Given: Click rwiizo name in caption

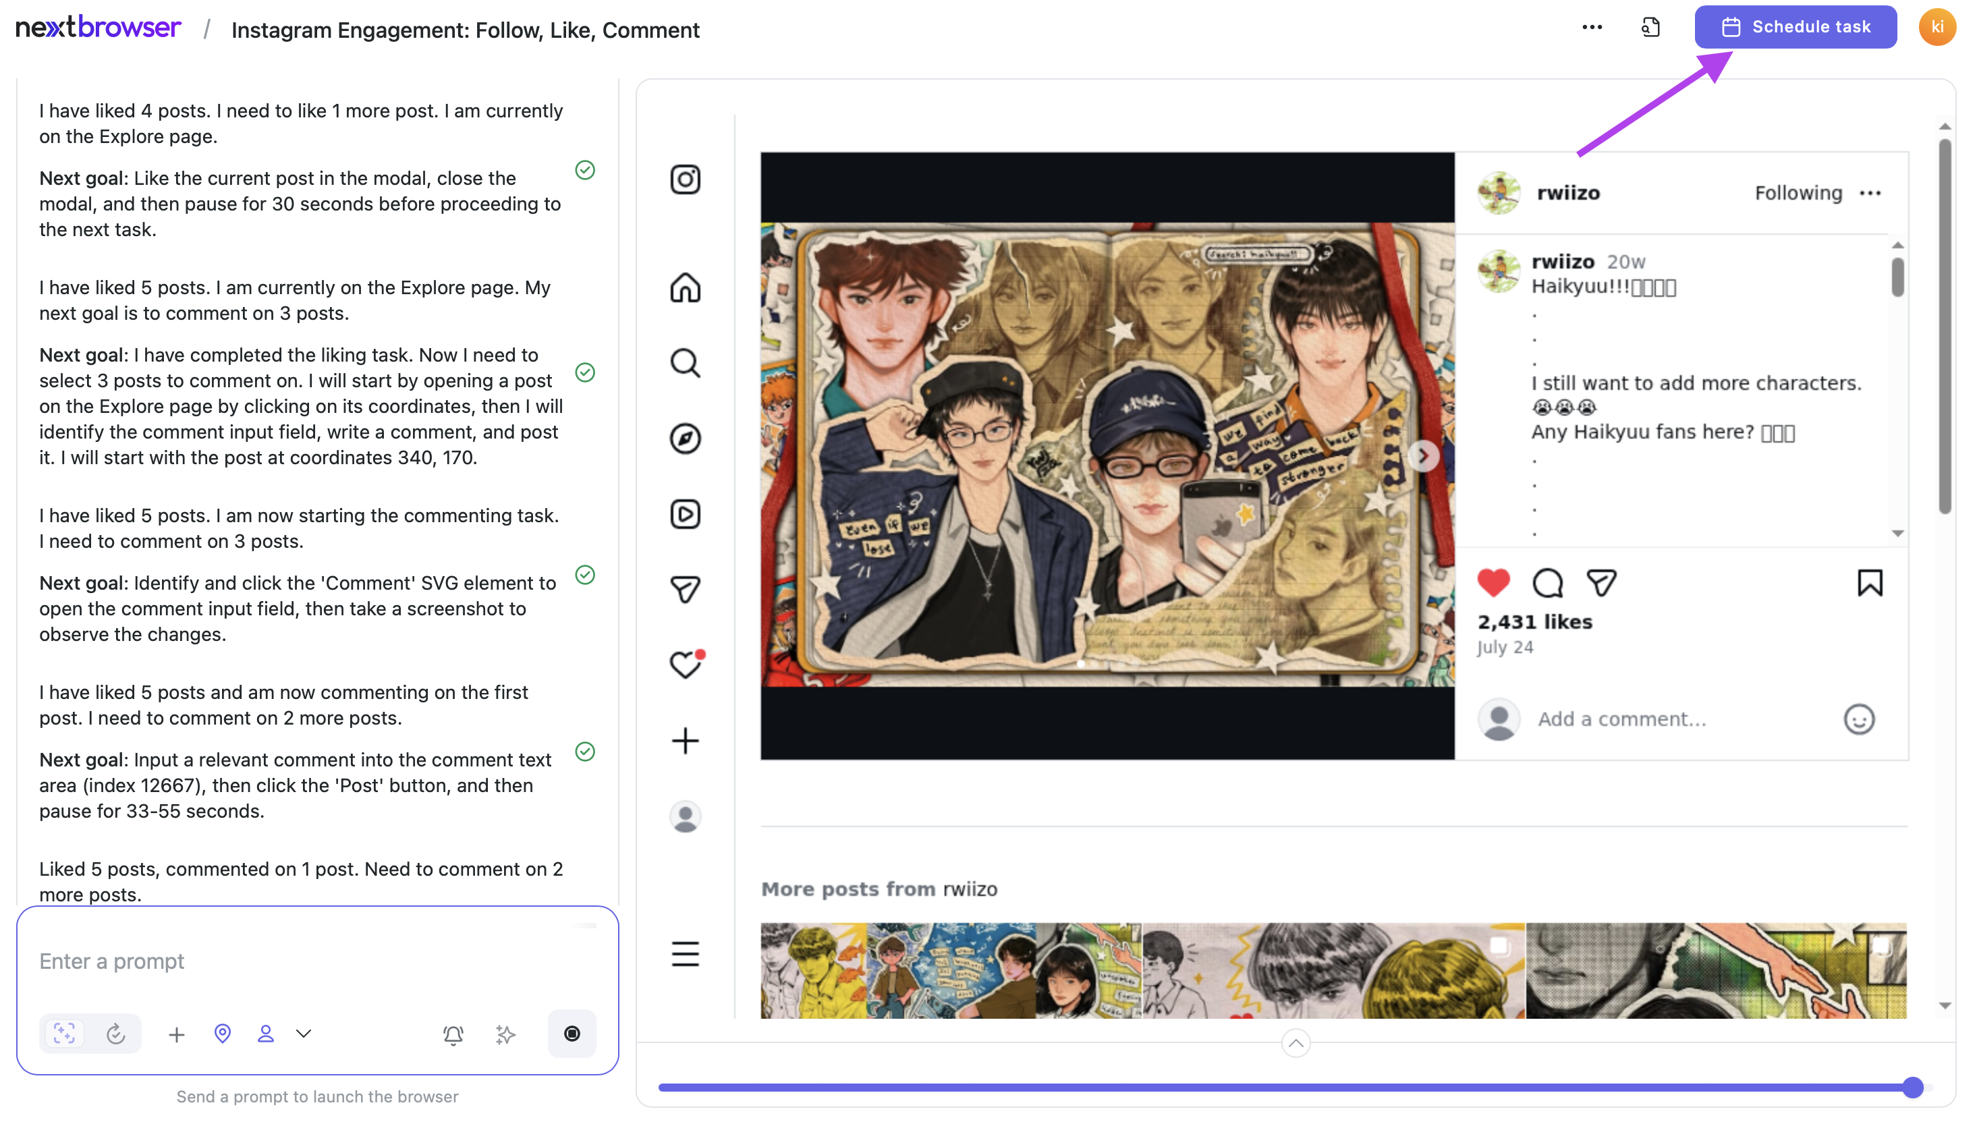Looking at the screenshot, I should pos(1563,262).
